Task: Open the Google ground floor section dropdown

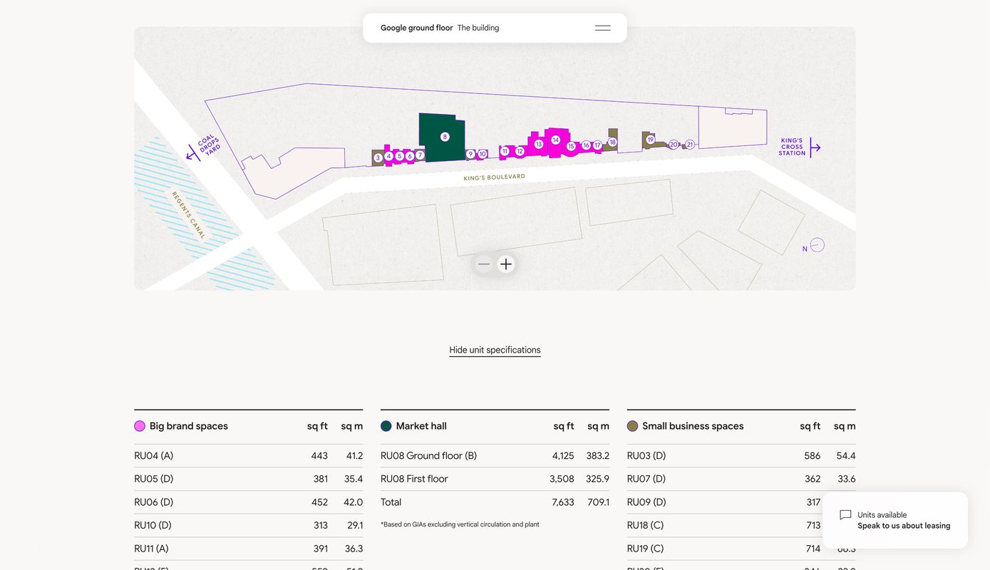Action: pos(416,28)
